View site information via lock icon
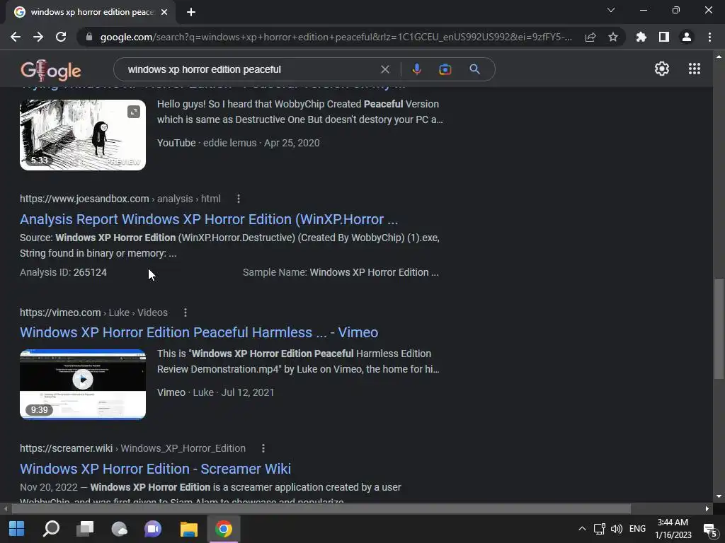Image resolution: width=725 pixels, height=543 pixels. pyautogui.click(x=89, y=37)
